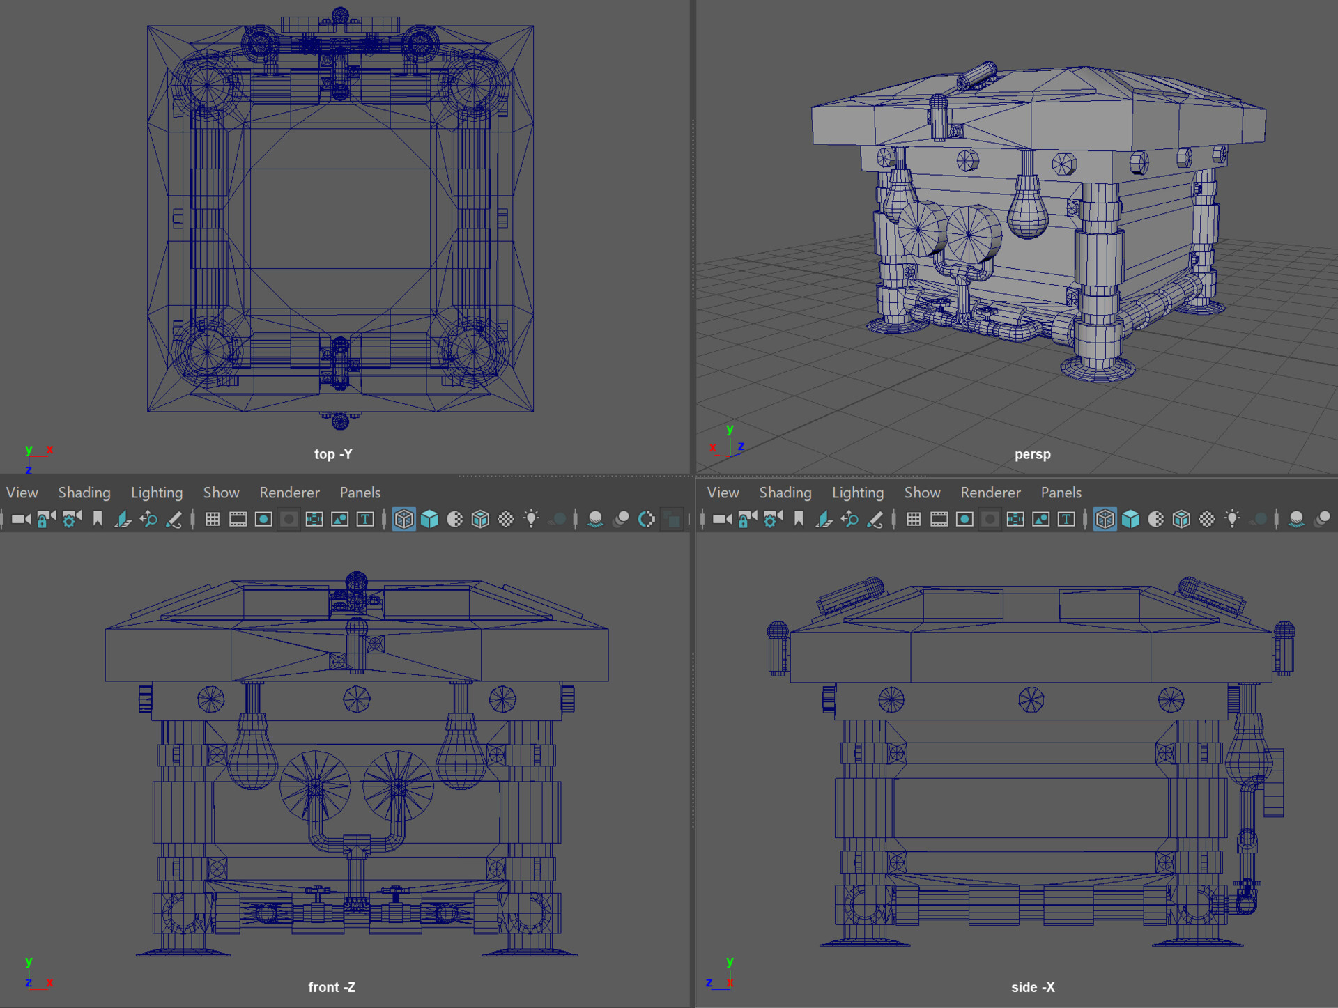Open Panels menu in front view panel
The image size is (1338, 1008).
[360, 493]
